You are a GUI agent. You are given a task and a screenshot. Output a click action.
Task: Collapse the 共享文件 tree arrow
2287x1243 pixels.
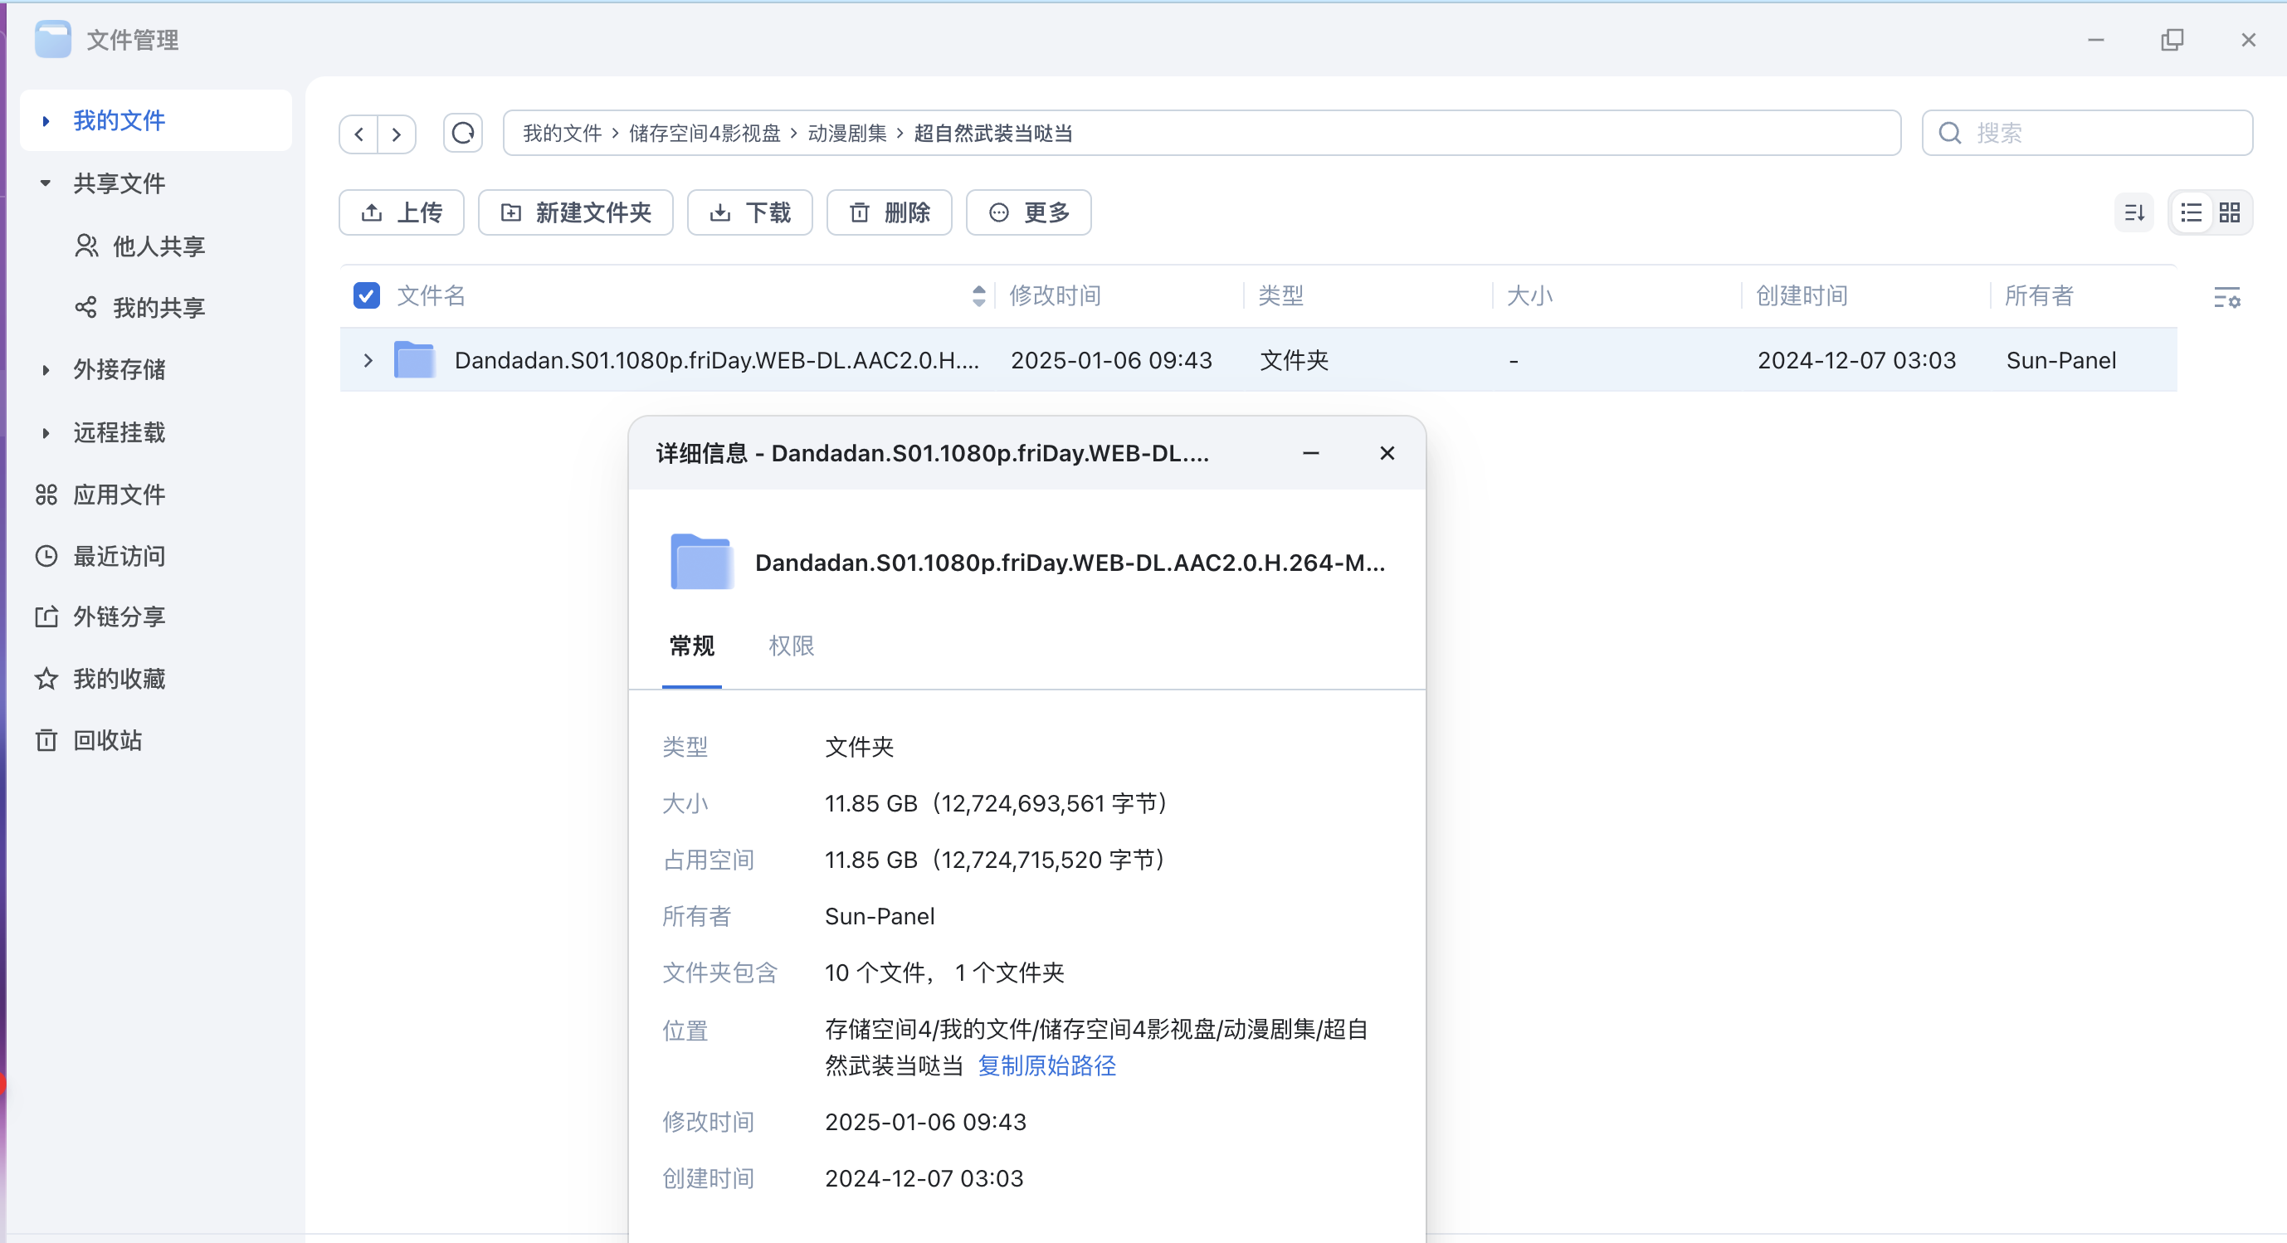click(46, 183)
